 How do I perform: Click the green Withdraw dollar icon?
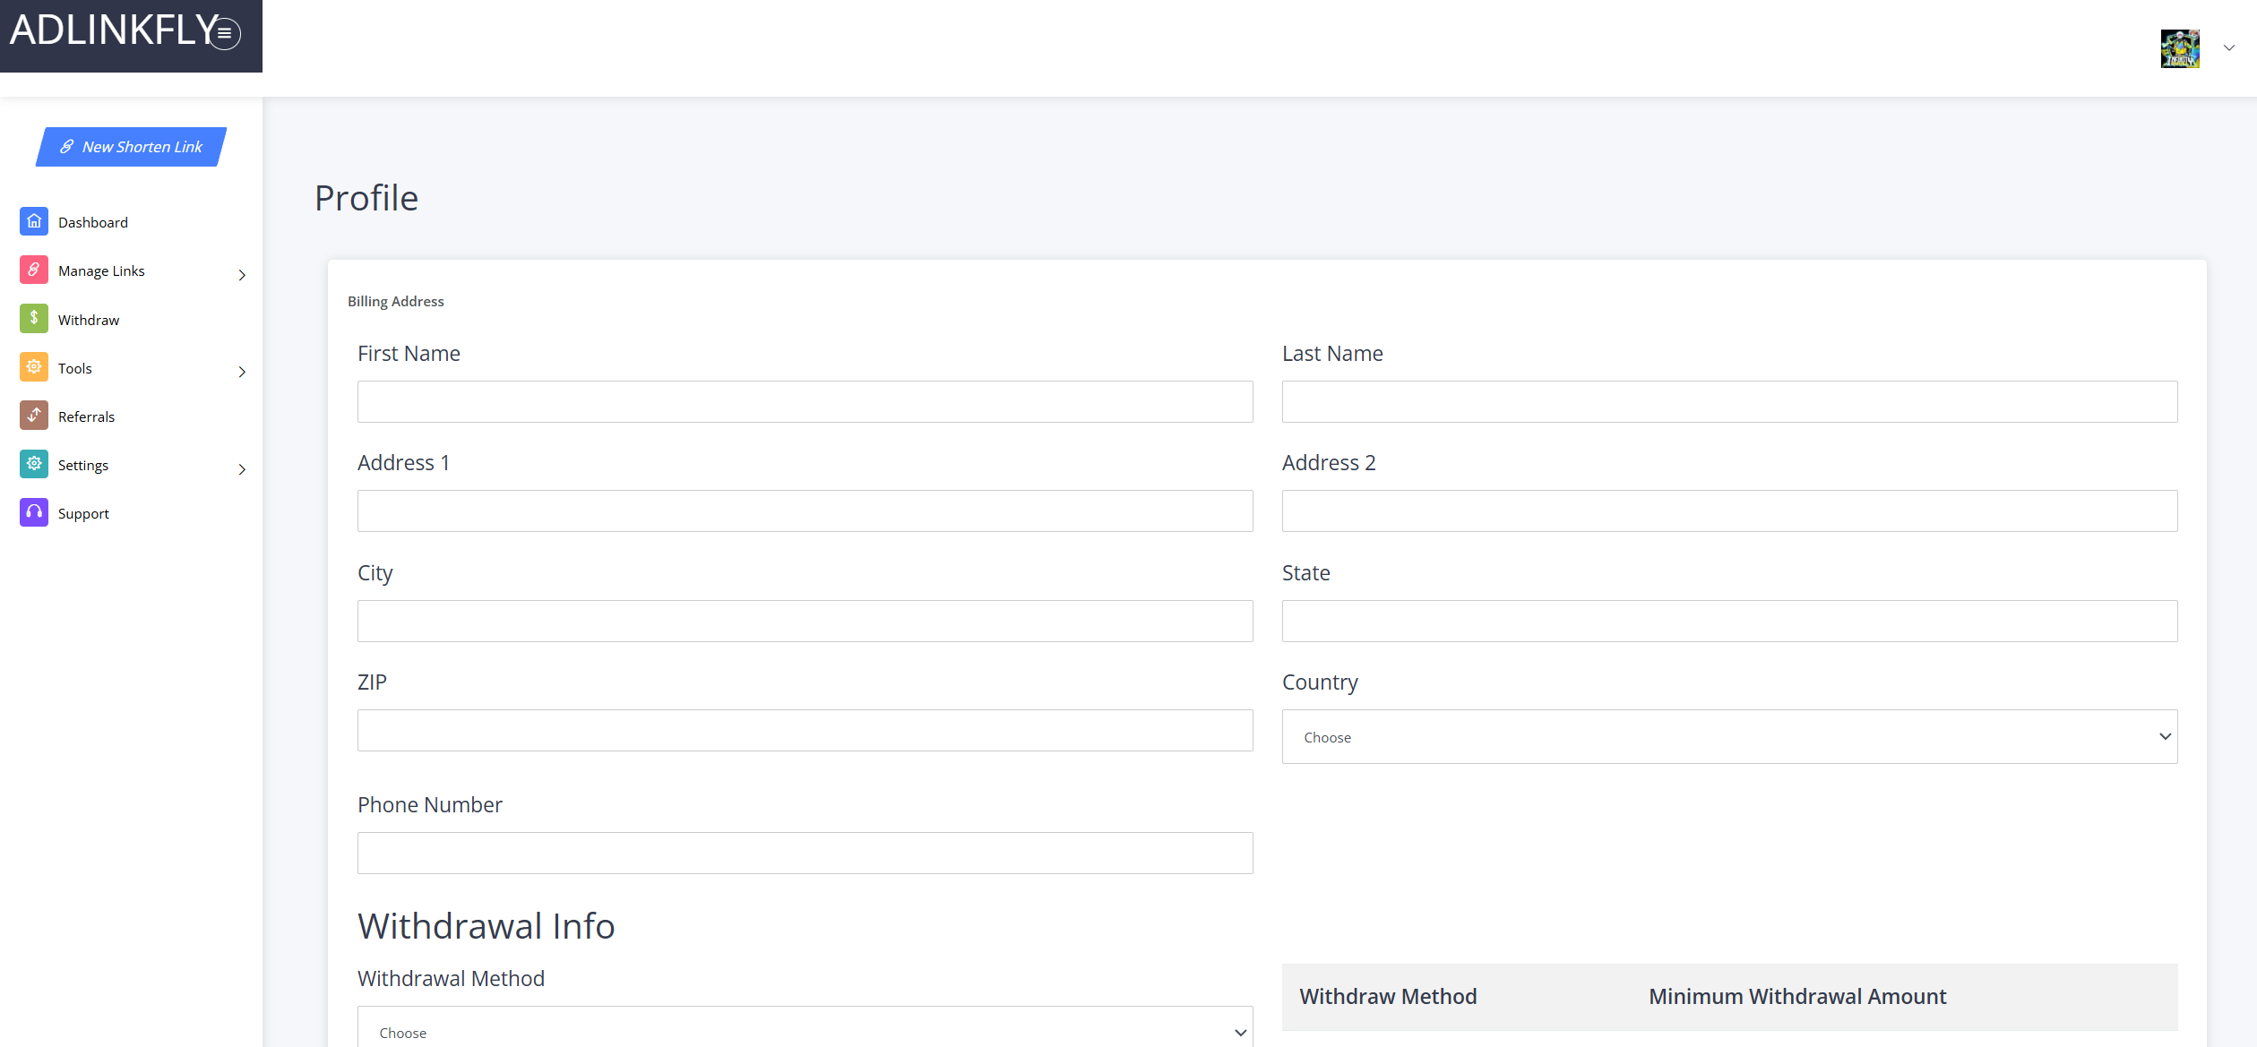pyautogui.click(x=34, y=319)
